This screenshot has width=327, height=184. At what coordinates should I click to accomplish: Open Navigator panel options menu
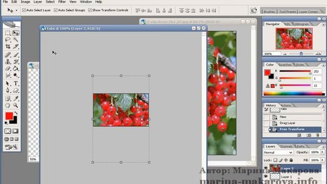point(323,25)
